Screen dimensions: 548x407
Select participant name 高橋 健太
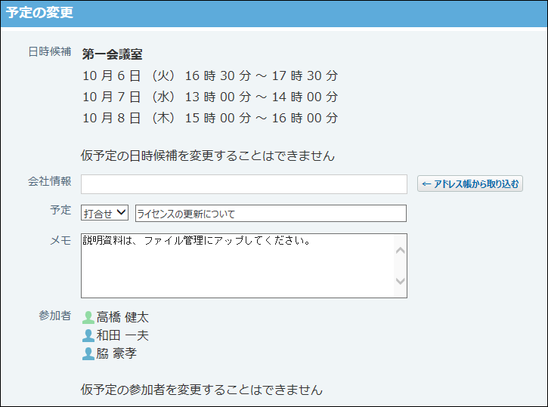pyautogui.click(x=122, y=317)
